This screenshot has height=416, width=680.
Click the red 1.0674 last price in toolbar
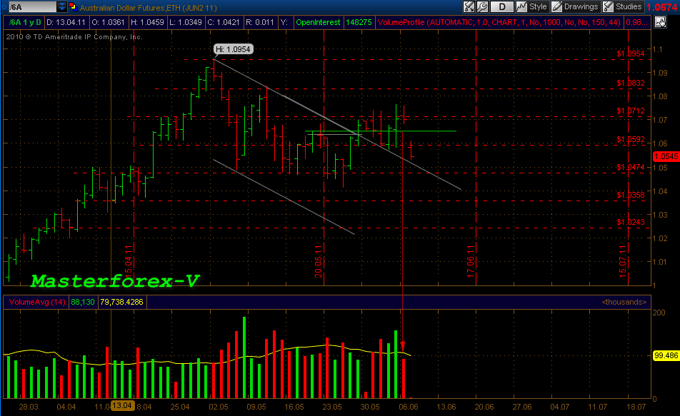pyautogui.click(x=661, y=7)
